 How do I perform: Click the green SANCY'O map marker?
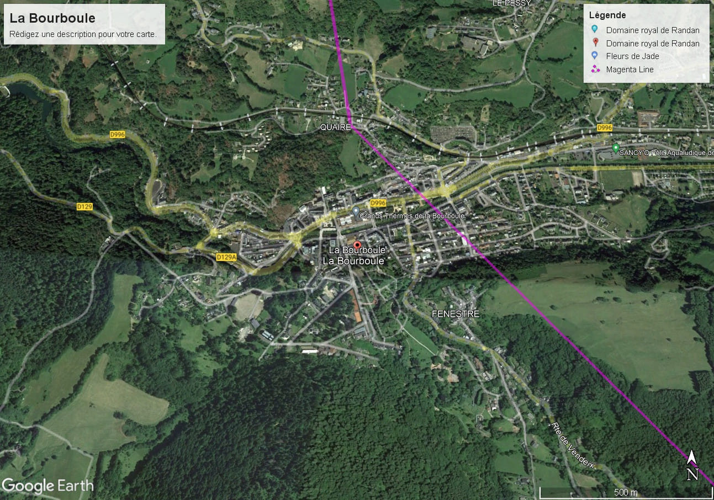[x=616, y=148]
